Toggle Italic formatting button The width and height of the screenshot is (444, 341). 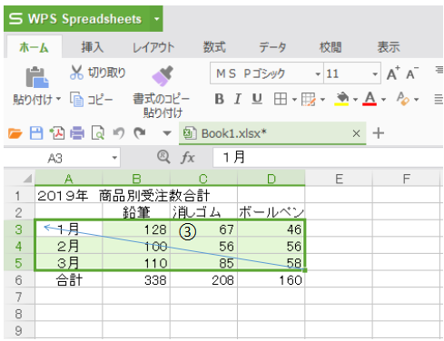tap(238, 99)
